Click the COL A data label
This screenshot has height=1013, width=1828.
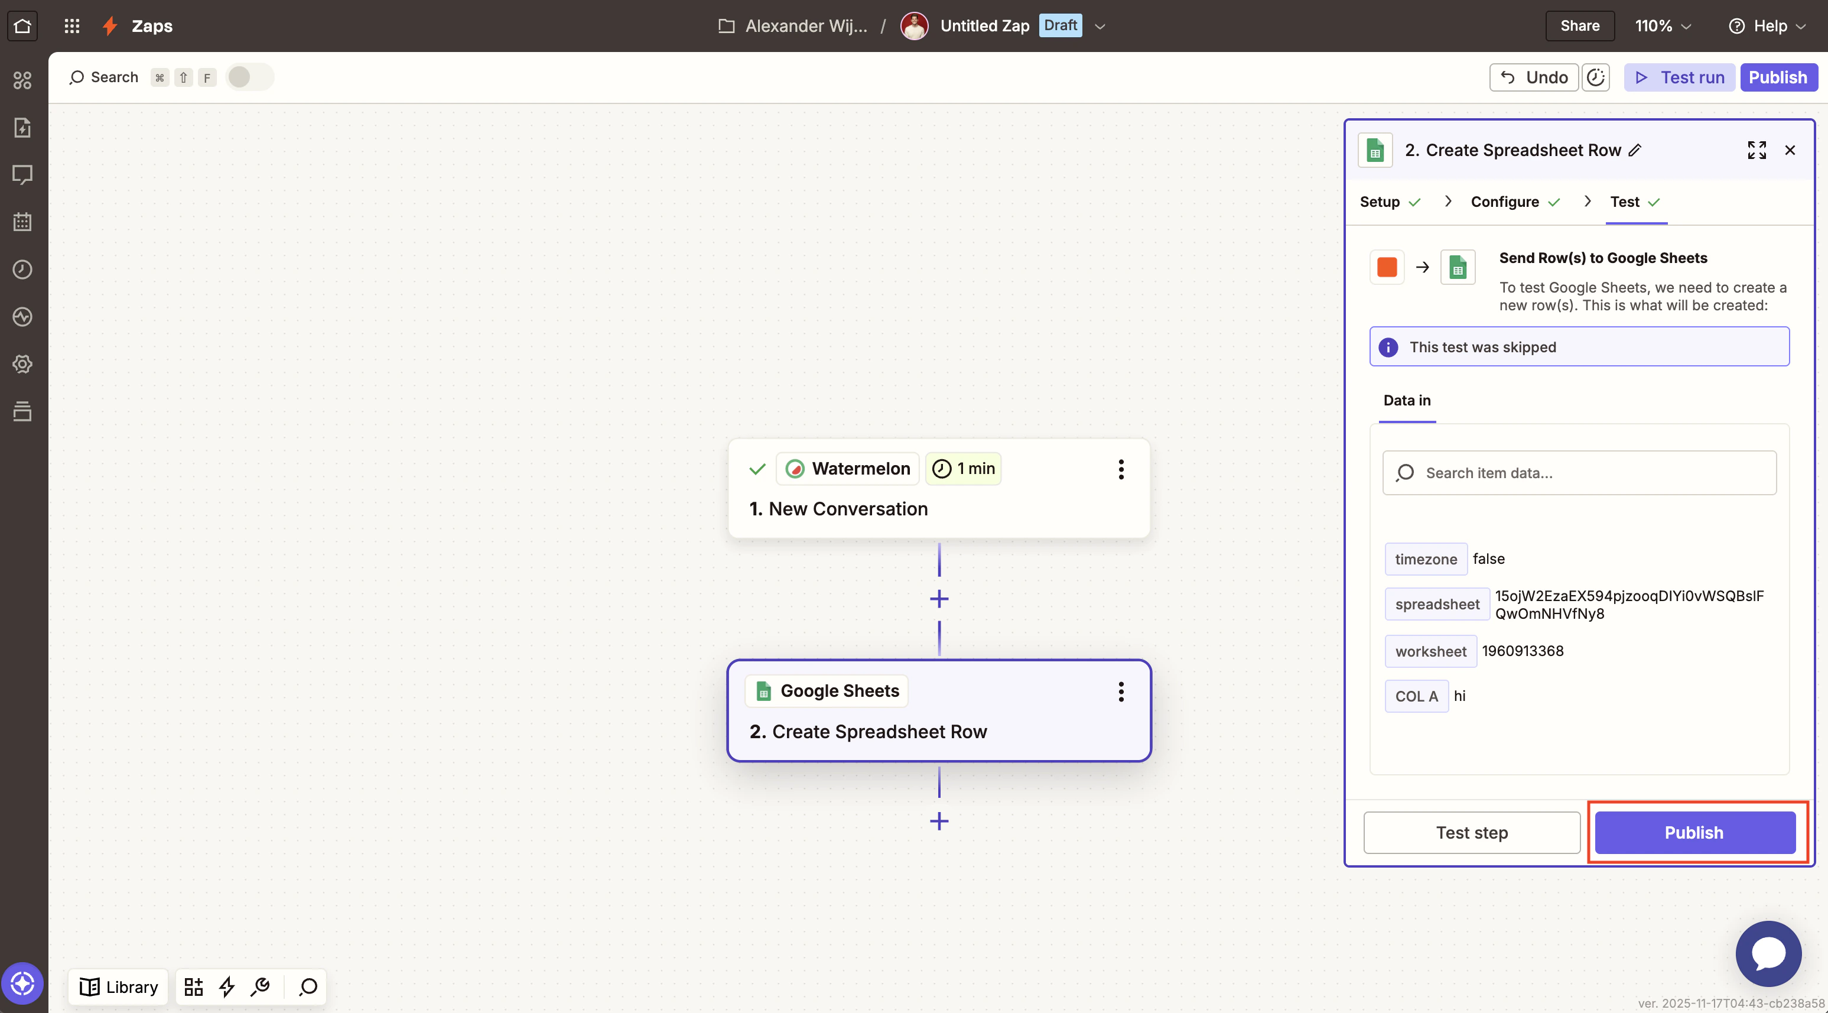tap(1416, 696)
